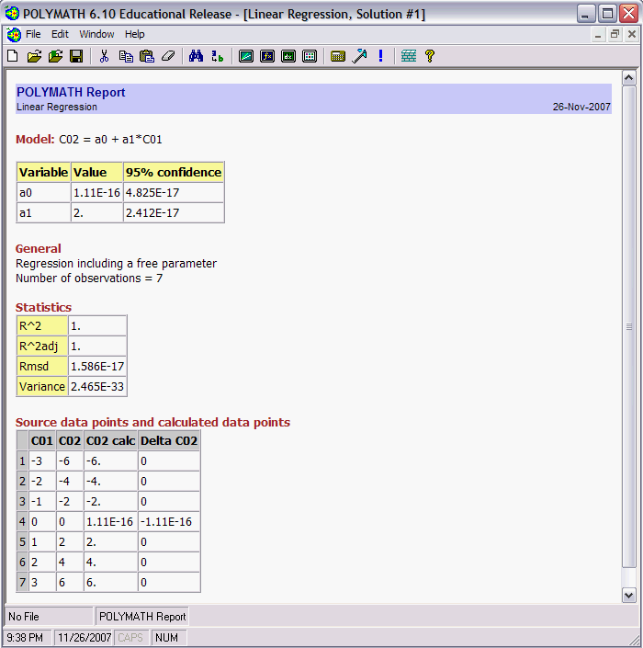Click the scrollbar up arrow
The width and height of the screenshot is (643, 648).
pyautogui.click(x=629, y=78)
